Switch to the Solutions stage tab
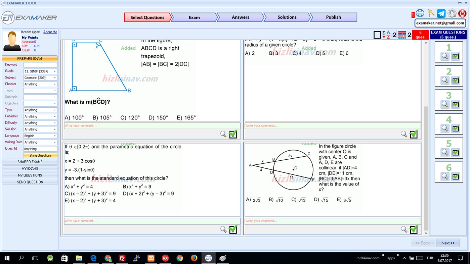Image resolution: width=470 pixels, height=264 pixels. click(287, 17)
